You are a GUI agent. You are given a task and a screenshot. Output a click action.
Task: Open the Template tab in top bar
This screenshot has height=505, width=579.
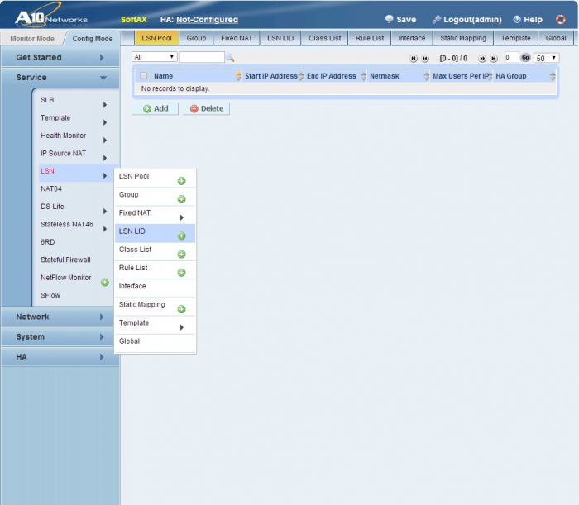pos(515,38)
